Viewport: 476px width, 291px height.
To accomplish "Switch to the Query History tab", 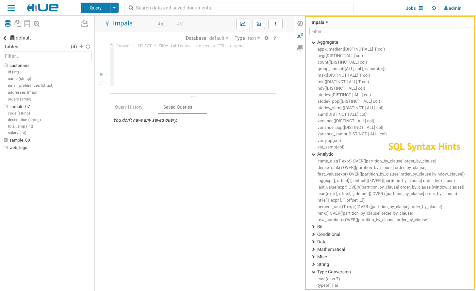I will point(129,107).
